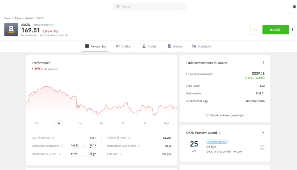Select the 1W chart range
297x170 pixels.
(x=58, y=123)
